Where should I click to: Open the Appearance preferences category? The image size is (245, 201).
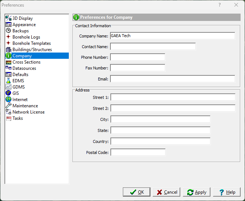(x=24, y=25)
